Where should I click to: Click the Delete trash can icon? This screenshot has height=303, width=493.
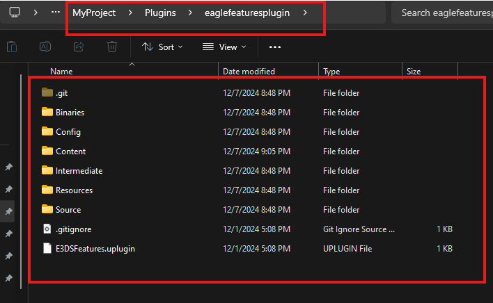(111, 47)
